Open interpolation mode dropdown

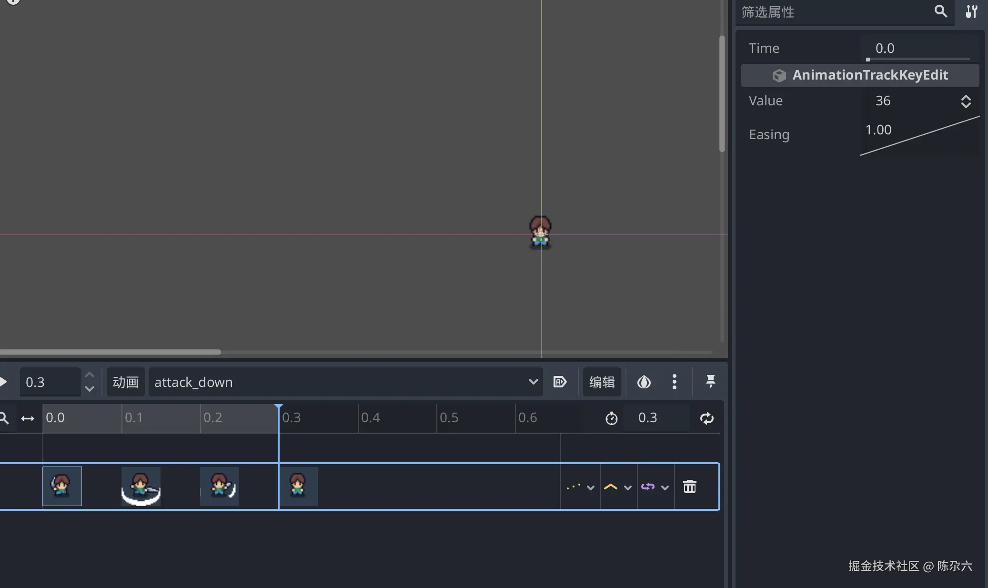(x=618, y=487)
